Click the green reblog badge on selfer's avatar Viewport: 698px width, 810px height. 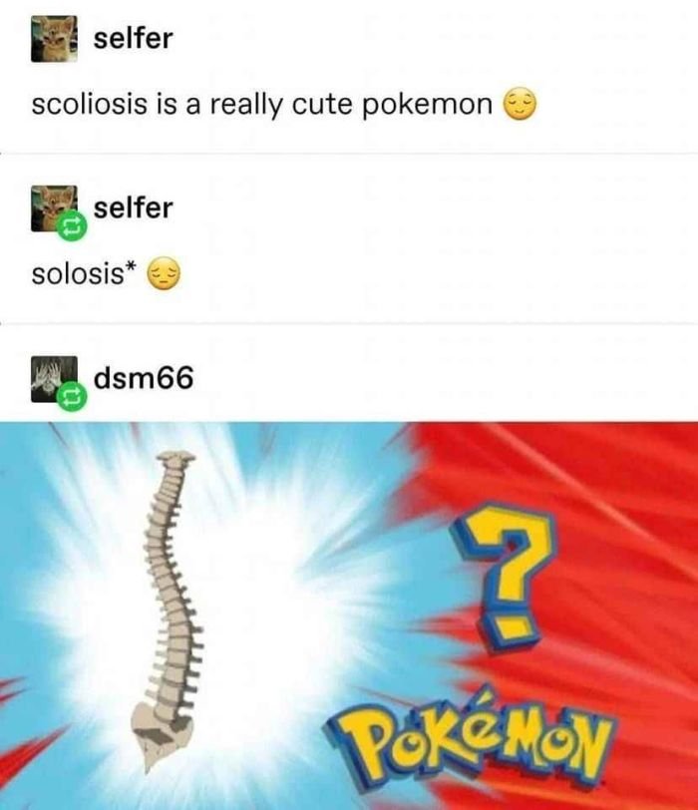(x=71, y=225)
